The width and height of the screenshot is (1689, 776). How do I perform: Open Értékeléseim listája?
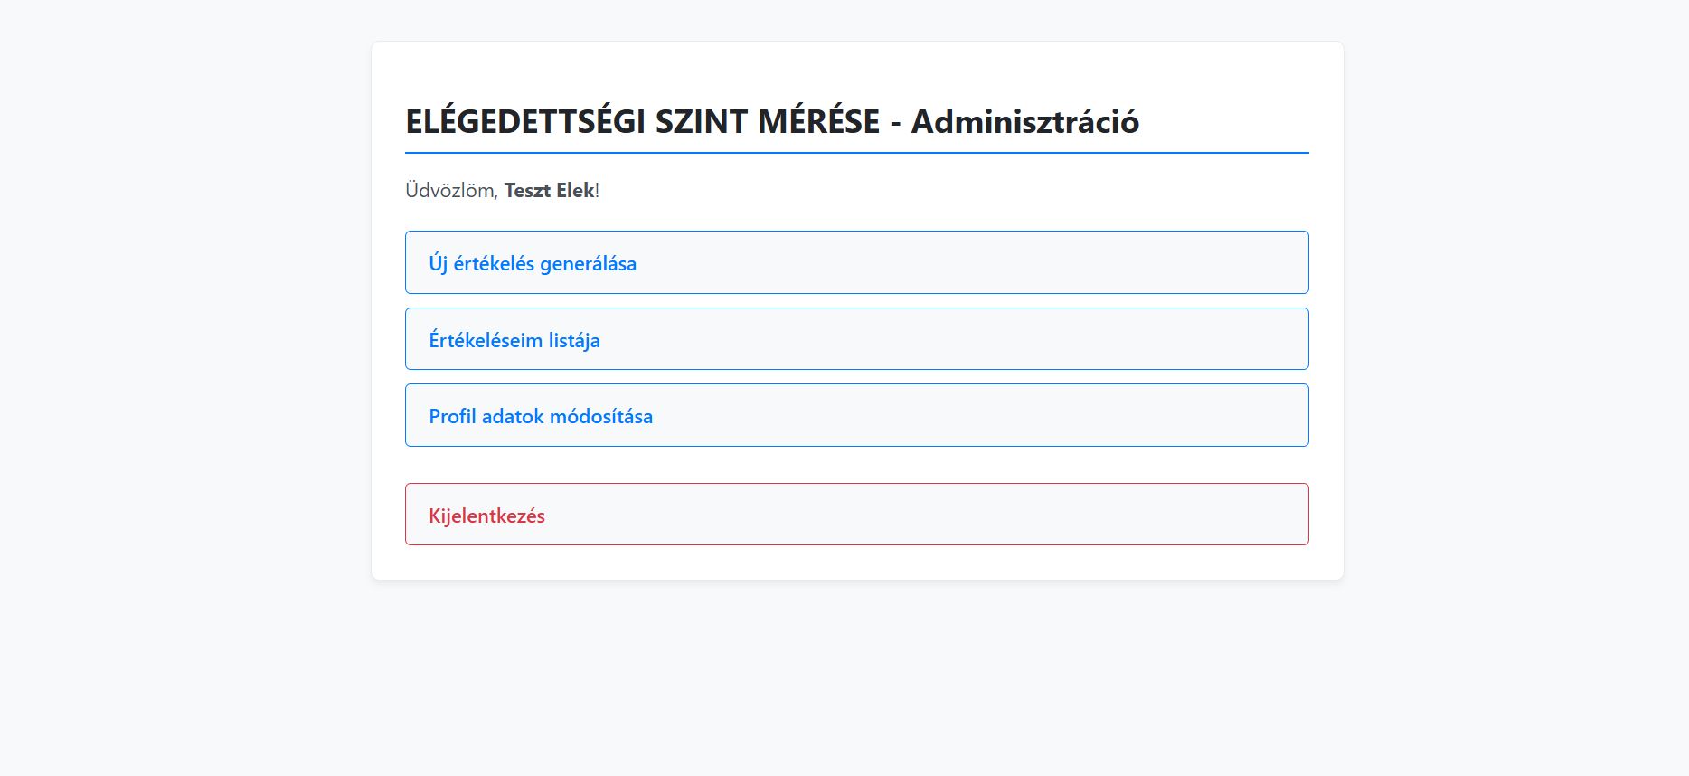(855, 339)
